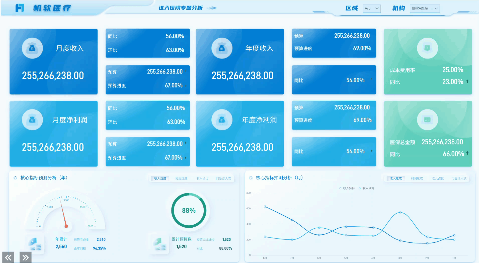
Task: Click the 成本费用率 card icon
Action: click(427, 48)
